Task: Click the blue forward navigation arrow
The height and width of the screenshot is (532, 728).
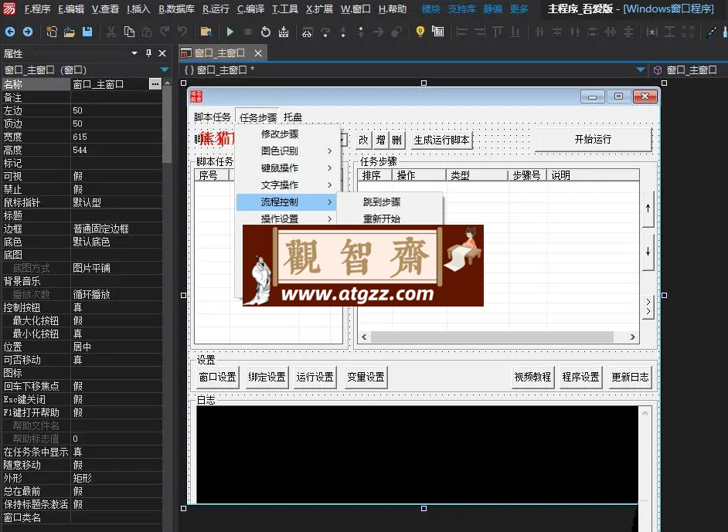Action: tap(28, 32)
